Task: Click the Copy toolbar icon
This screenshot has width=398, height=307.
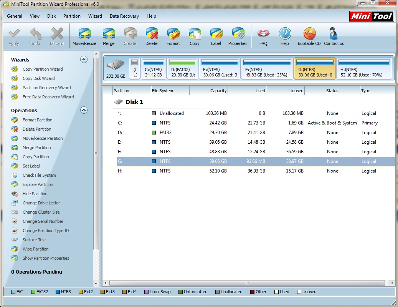Action: tap(195, 34)
